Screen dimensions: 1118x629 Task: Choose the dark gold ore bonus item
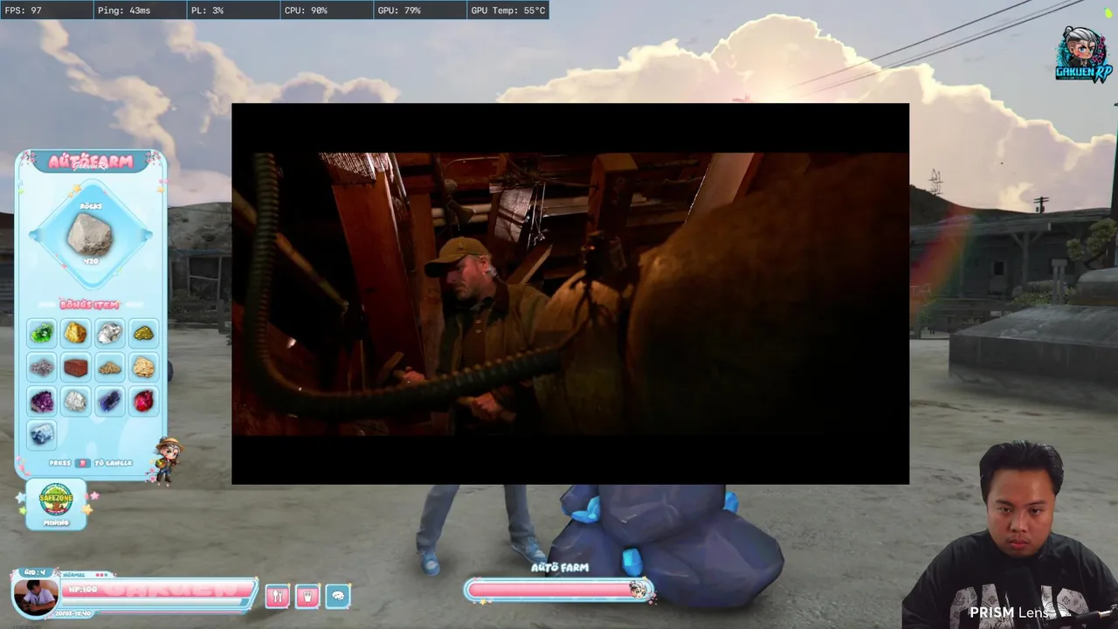[x=143, y=333]
